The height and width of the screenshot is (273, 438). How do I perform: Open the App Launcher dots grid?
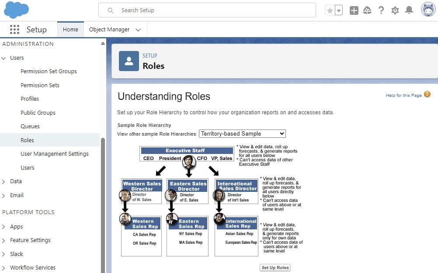click(x=14, y=29)
